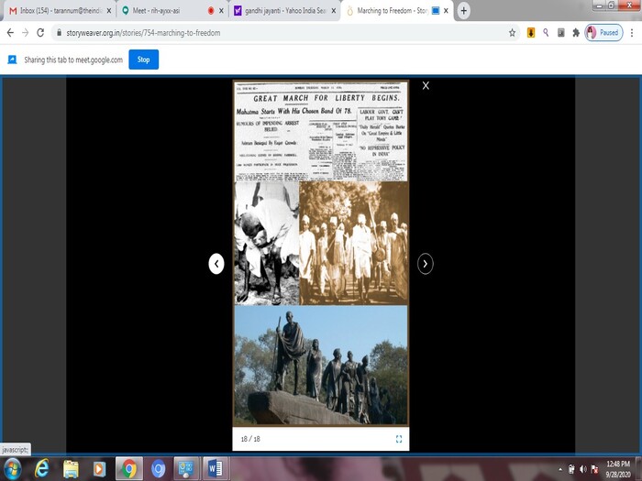
Task: Bookmark this page with the star icon
Action: (512, 33)
